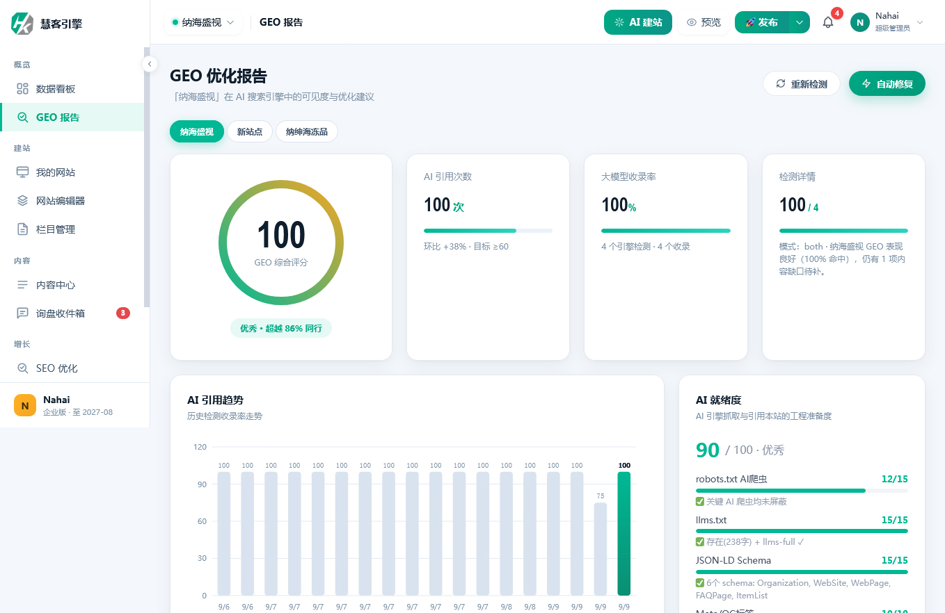Screen dimensions: 945x613
Task: Open the Nahai user menu chevron
Action: [x=920, y=22]
